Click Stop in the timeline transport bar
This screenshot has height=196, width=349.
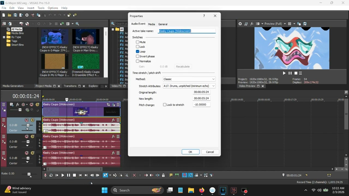tap(74, 175)
